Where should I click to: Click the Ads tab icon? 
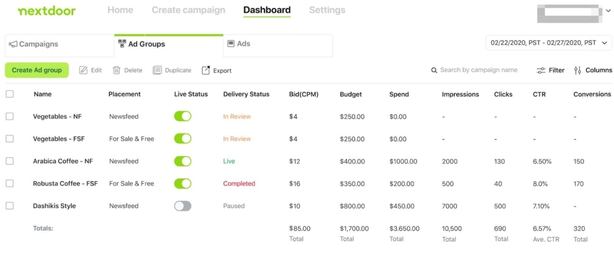click(x=231, y=43)
